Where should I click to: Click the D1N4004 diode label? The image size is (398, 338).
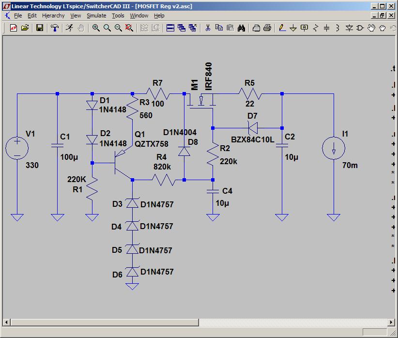coord(180,132)
